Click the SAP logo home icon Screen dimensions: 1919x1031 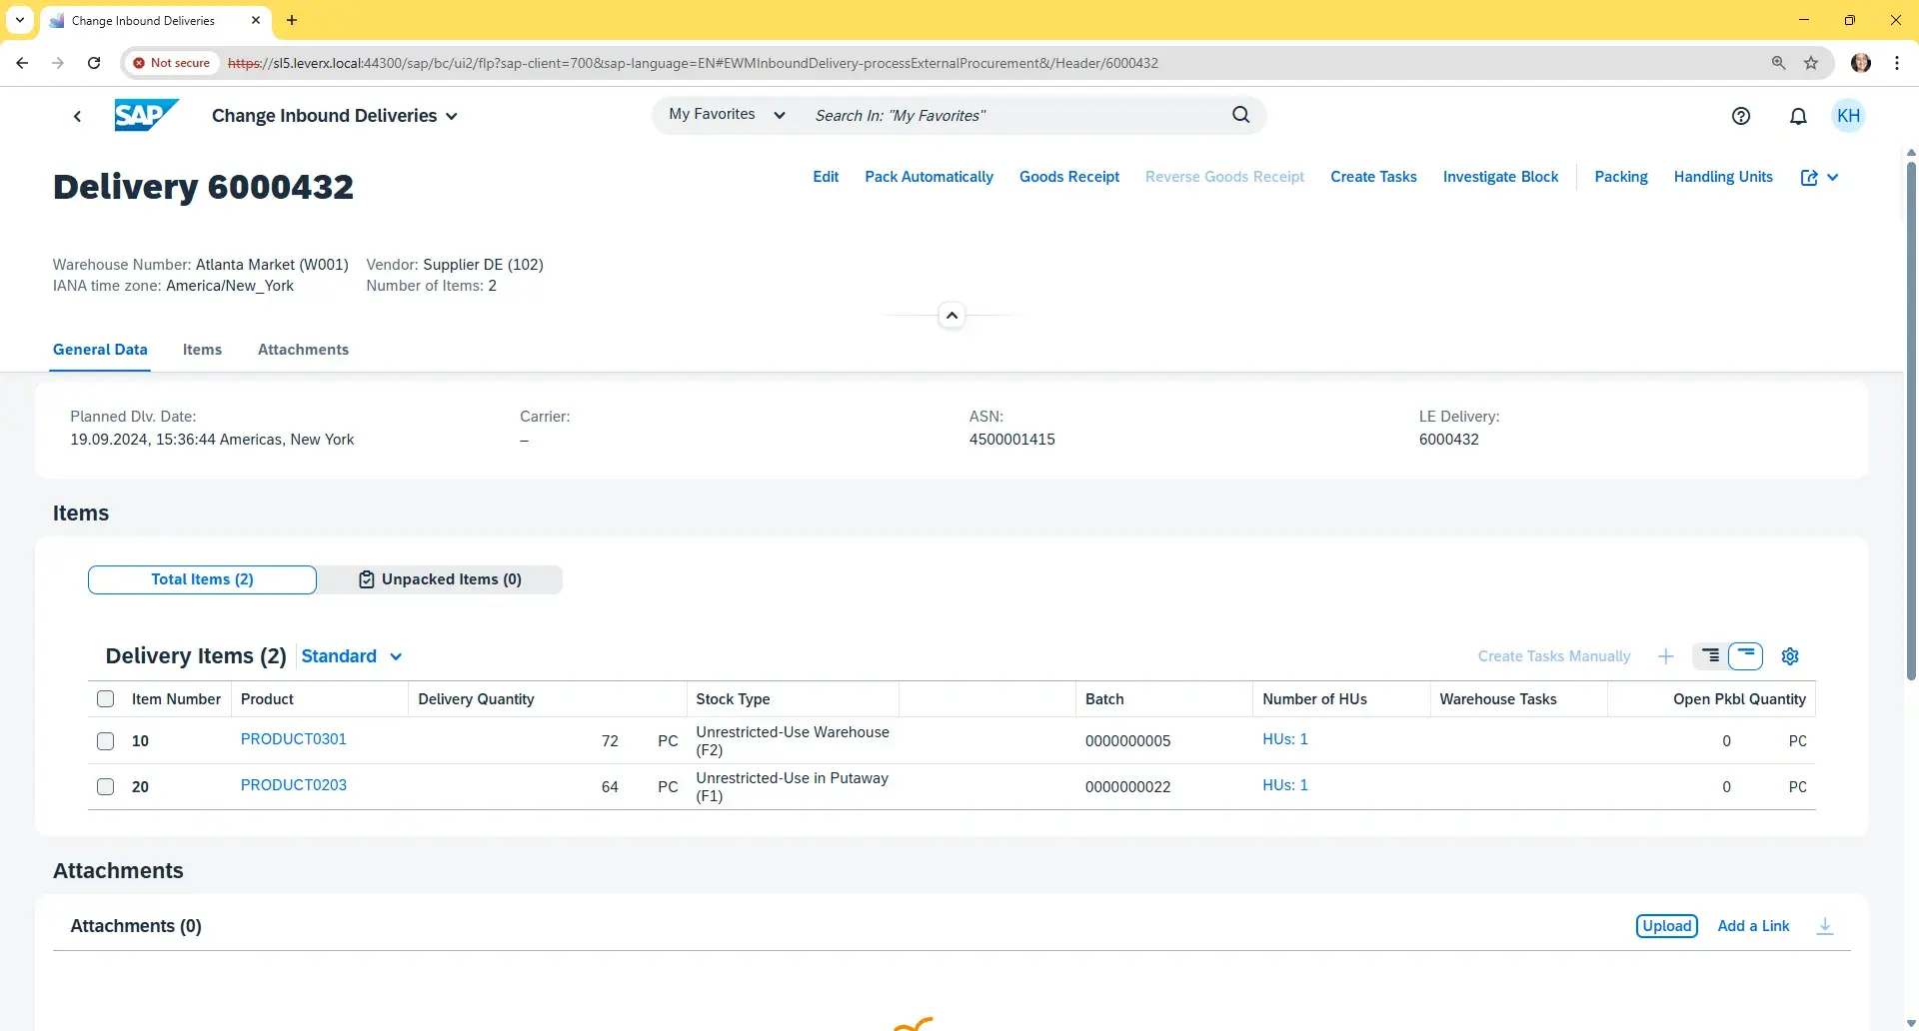(146, 115)
